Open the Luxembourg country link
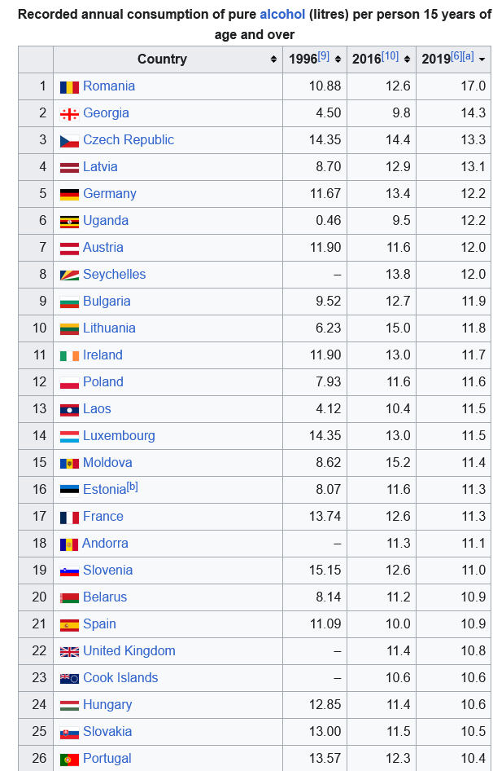Image resolution: width=493 pixels, height=771 pixels. [x=119, y=436]
